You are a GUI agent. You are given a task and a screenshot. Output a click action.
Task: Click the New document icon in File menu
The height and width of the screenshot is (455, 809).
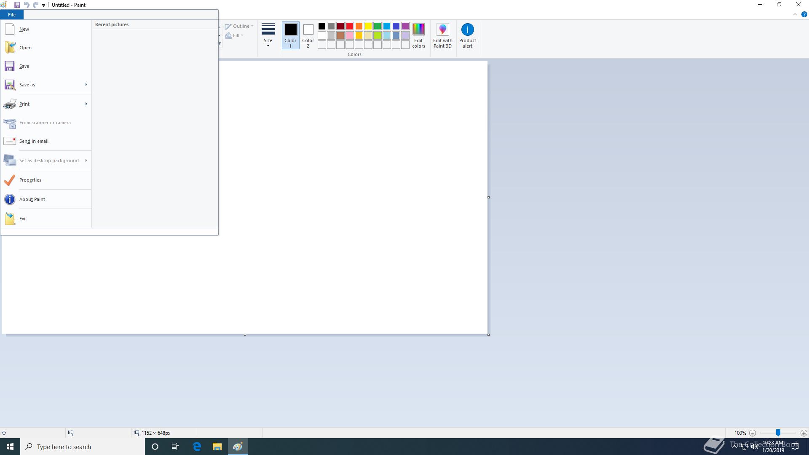(9, 29)
